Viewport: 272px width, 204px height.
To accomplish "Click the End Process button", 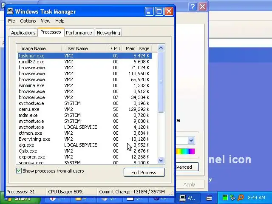I will pos(144,173).
